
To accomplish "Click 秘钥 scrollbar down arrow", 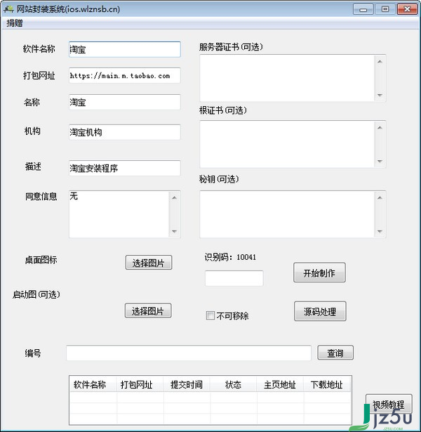I will (380, 231).
